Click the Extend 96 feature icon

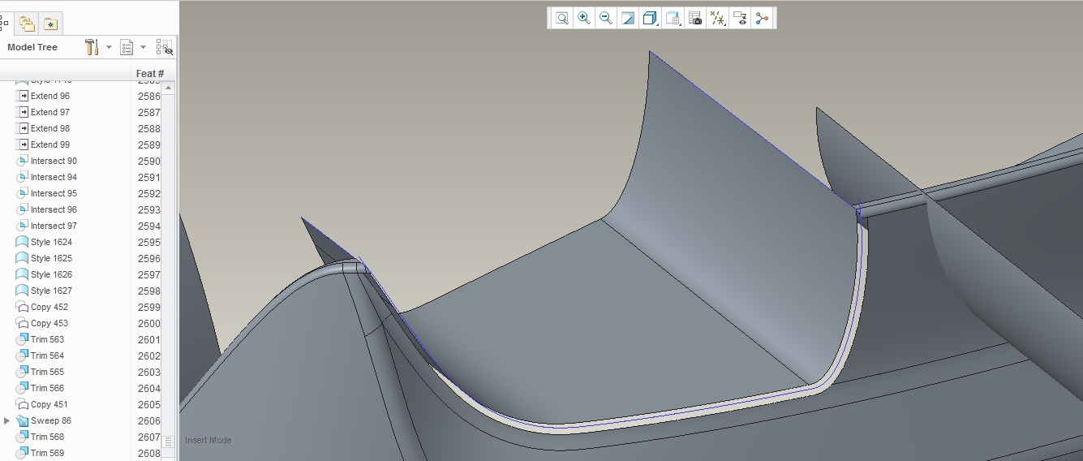point(22,96)
